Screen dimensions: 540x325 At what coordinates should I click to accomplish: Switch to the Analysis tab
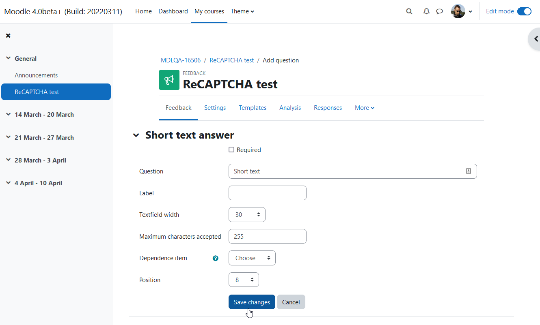tap(290, 108)
